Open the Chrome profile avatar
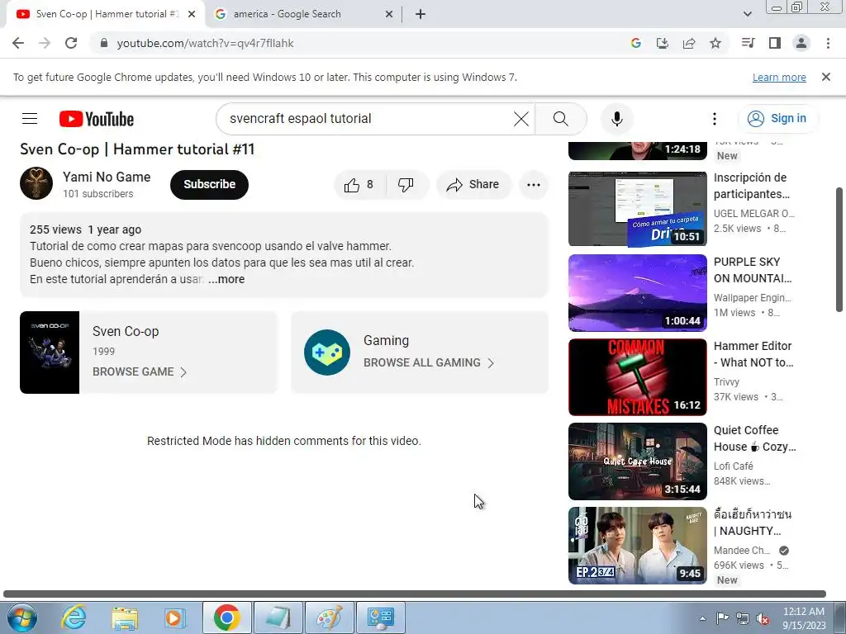The width and height of the screenshot is (846, 634). [801, 43]
